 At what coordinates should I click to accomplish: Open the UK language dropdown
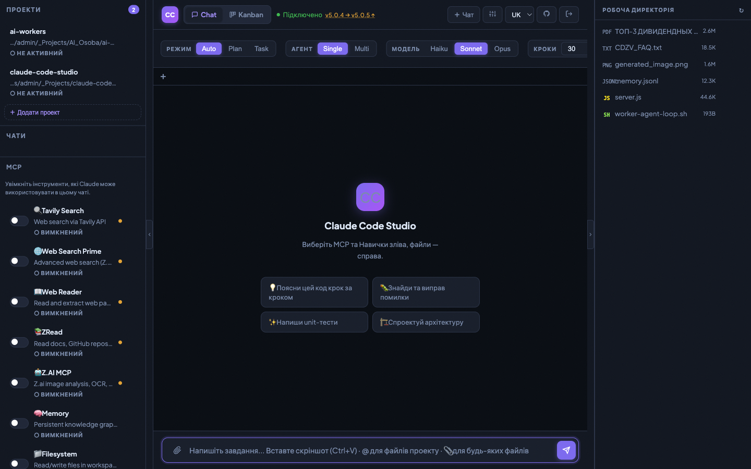[519, 15]
